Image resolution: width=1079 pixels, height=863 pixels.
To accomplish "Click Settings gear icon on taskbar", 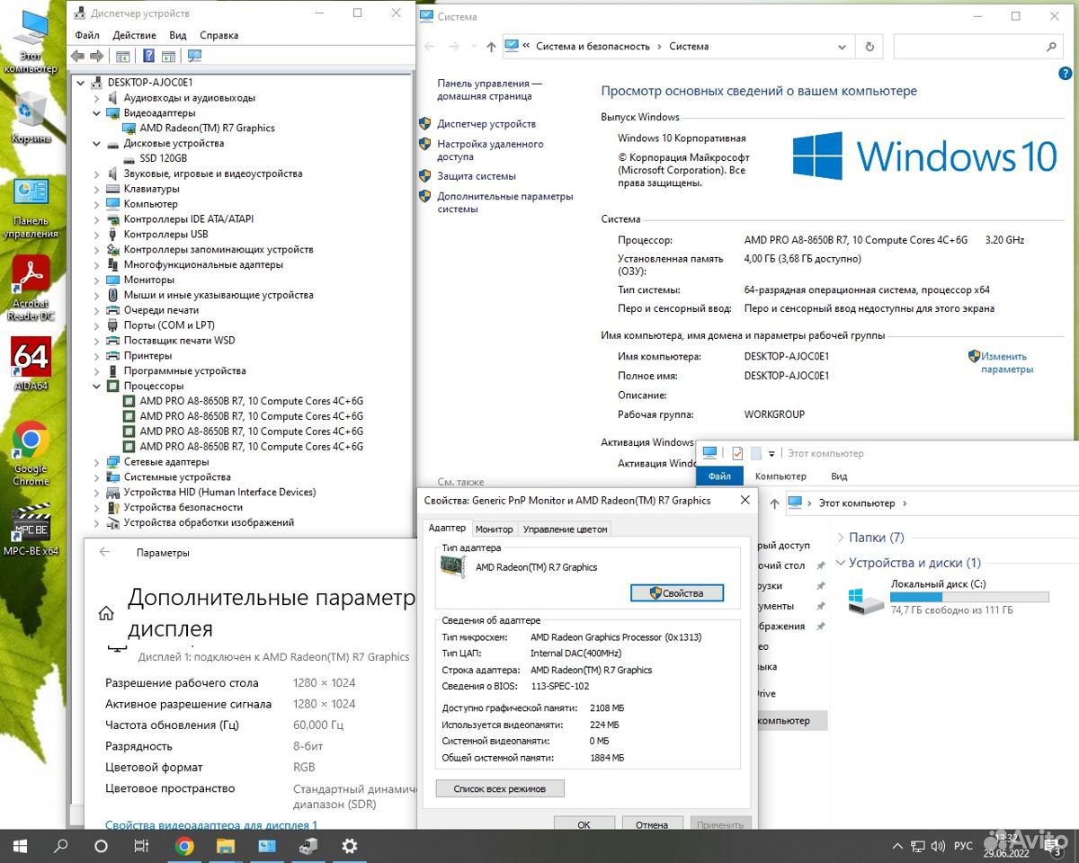I will point(350,846).
